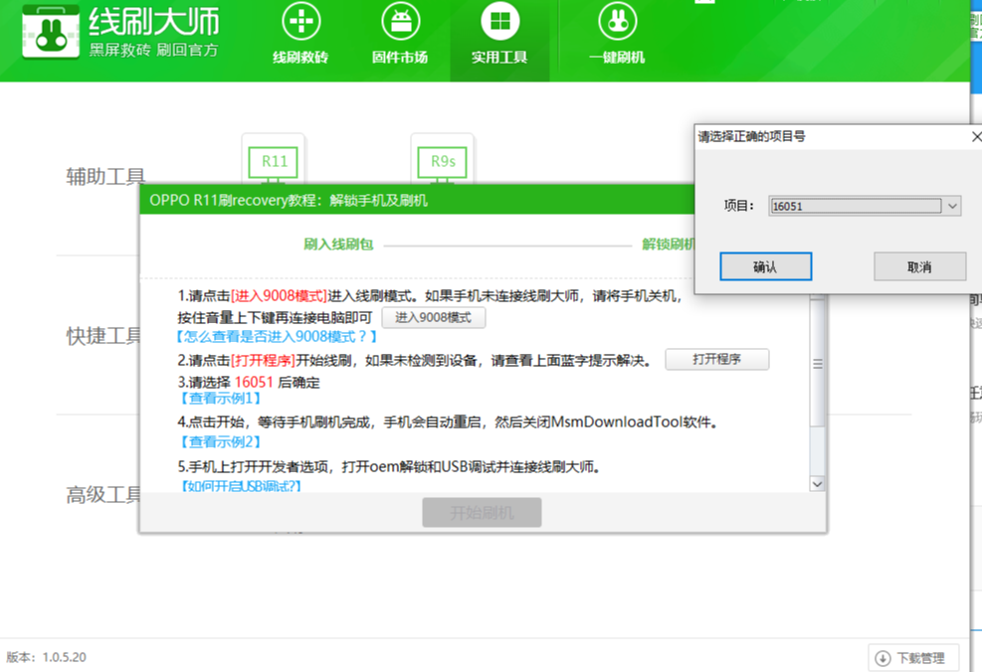This screenshot has height=672, width=982.
Task: Open the 怎么查看是否进入9008模式 help link
Action: tap(277, 337)
